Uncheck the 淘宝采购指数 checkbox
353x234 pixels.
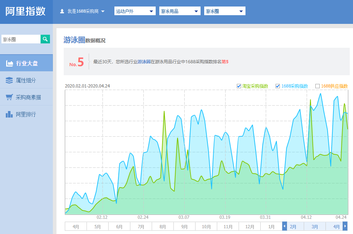[239, 86]
